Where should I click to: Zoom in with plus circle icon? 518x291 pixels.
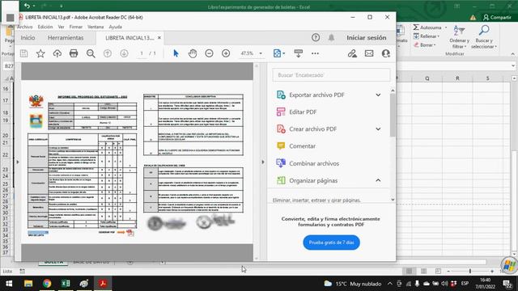226,53
